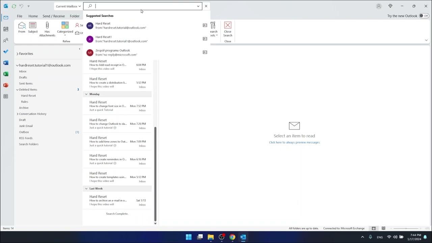Filter search by Categorized
The image size is (432, 243).
click(x=65, y=27)
